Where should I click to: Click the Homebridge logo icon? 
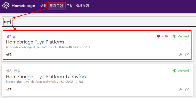(6, 6)
